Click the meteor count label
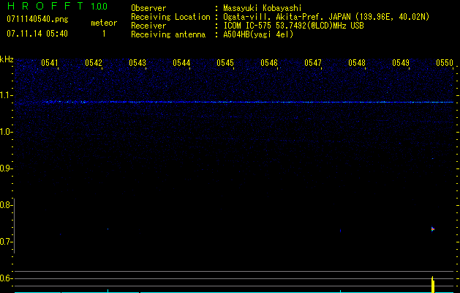460x293 pixels. (104, 23)
